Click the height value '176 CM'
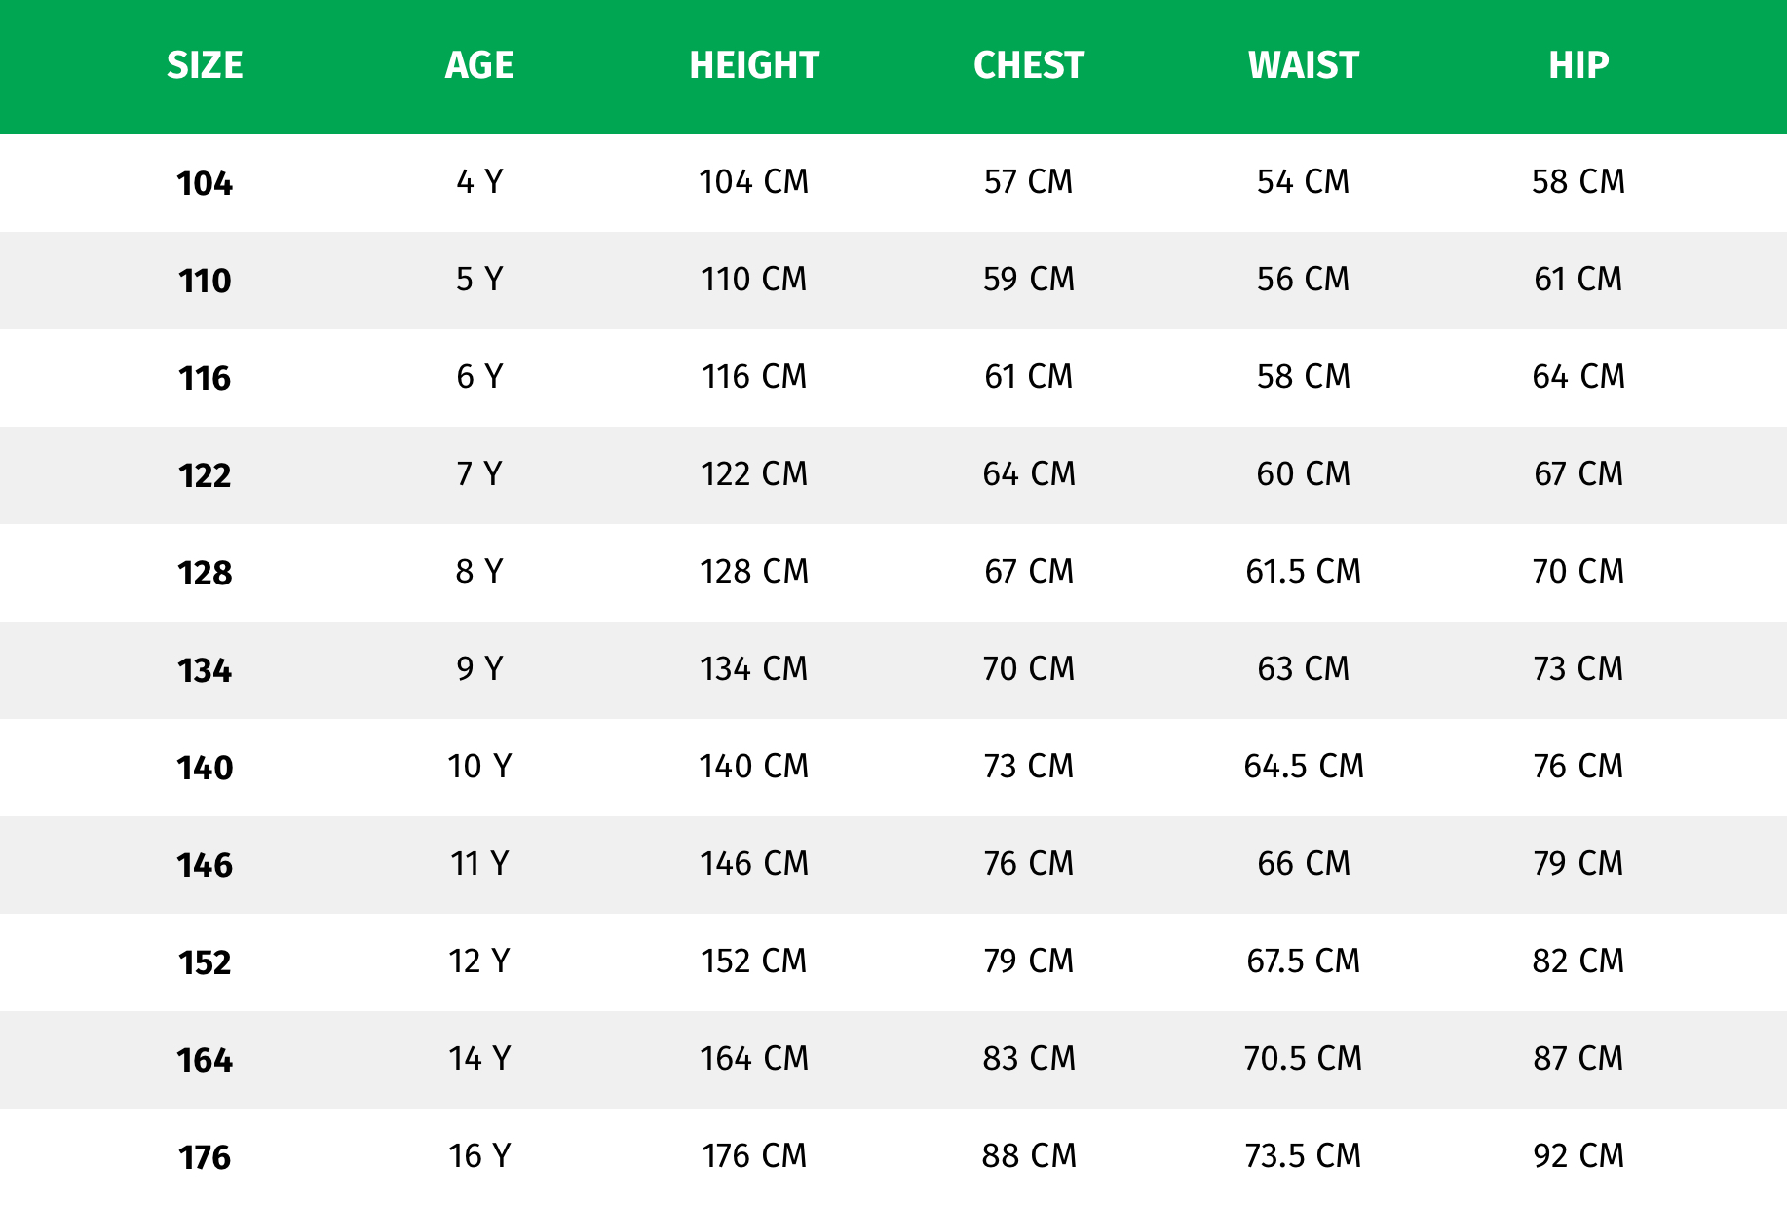Viewport: 1787px width, 1206px height. (754, 1155)
